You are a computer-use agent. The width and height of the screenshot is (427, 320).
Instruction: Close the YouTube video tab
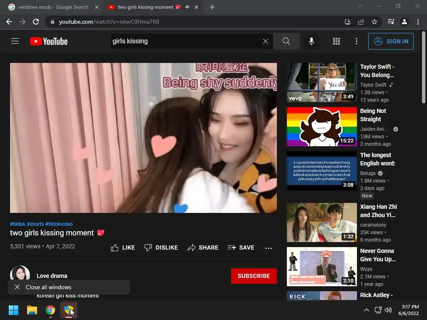(x=196, y=7)
